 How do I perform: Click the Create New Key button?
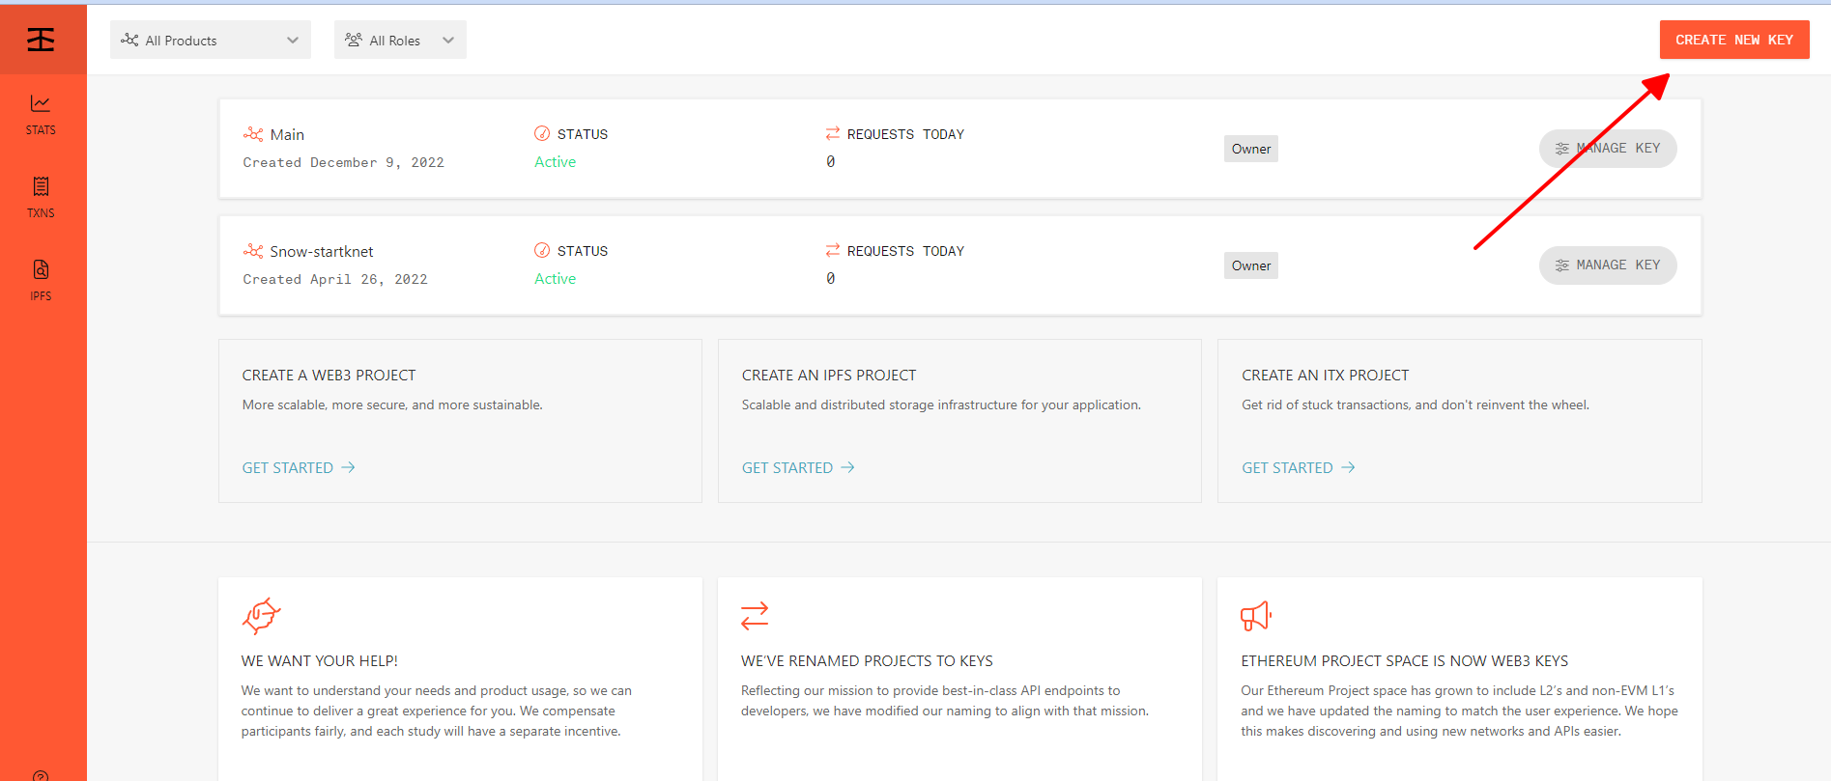[1734, 40]
